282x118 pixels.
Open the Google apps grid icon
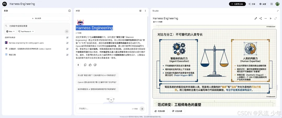pos(272,4)
